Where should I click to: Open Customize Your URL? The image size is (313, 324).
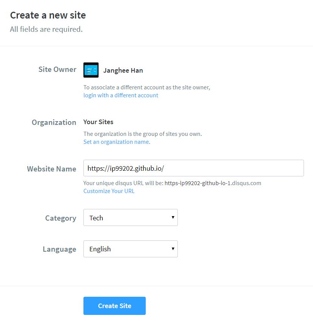109,191
